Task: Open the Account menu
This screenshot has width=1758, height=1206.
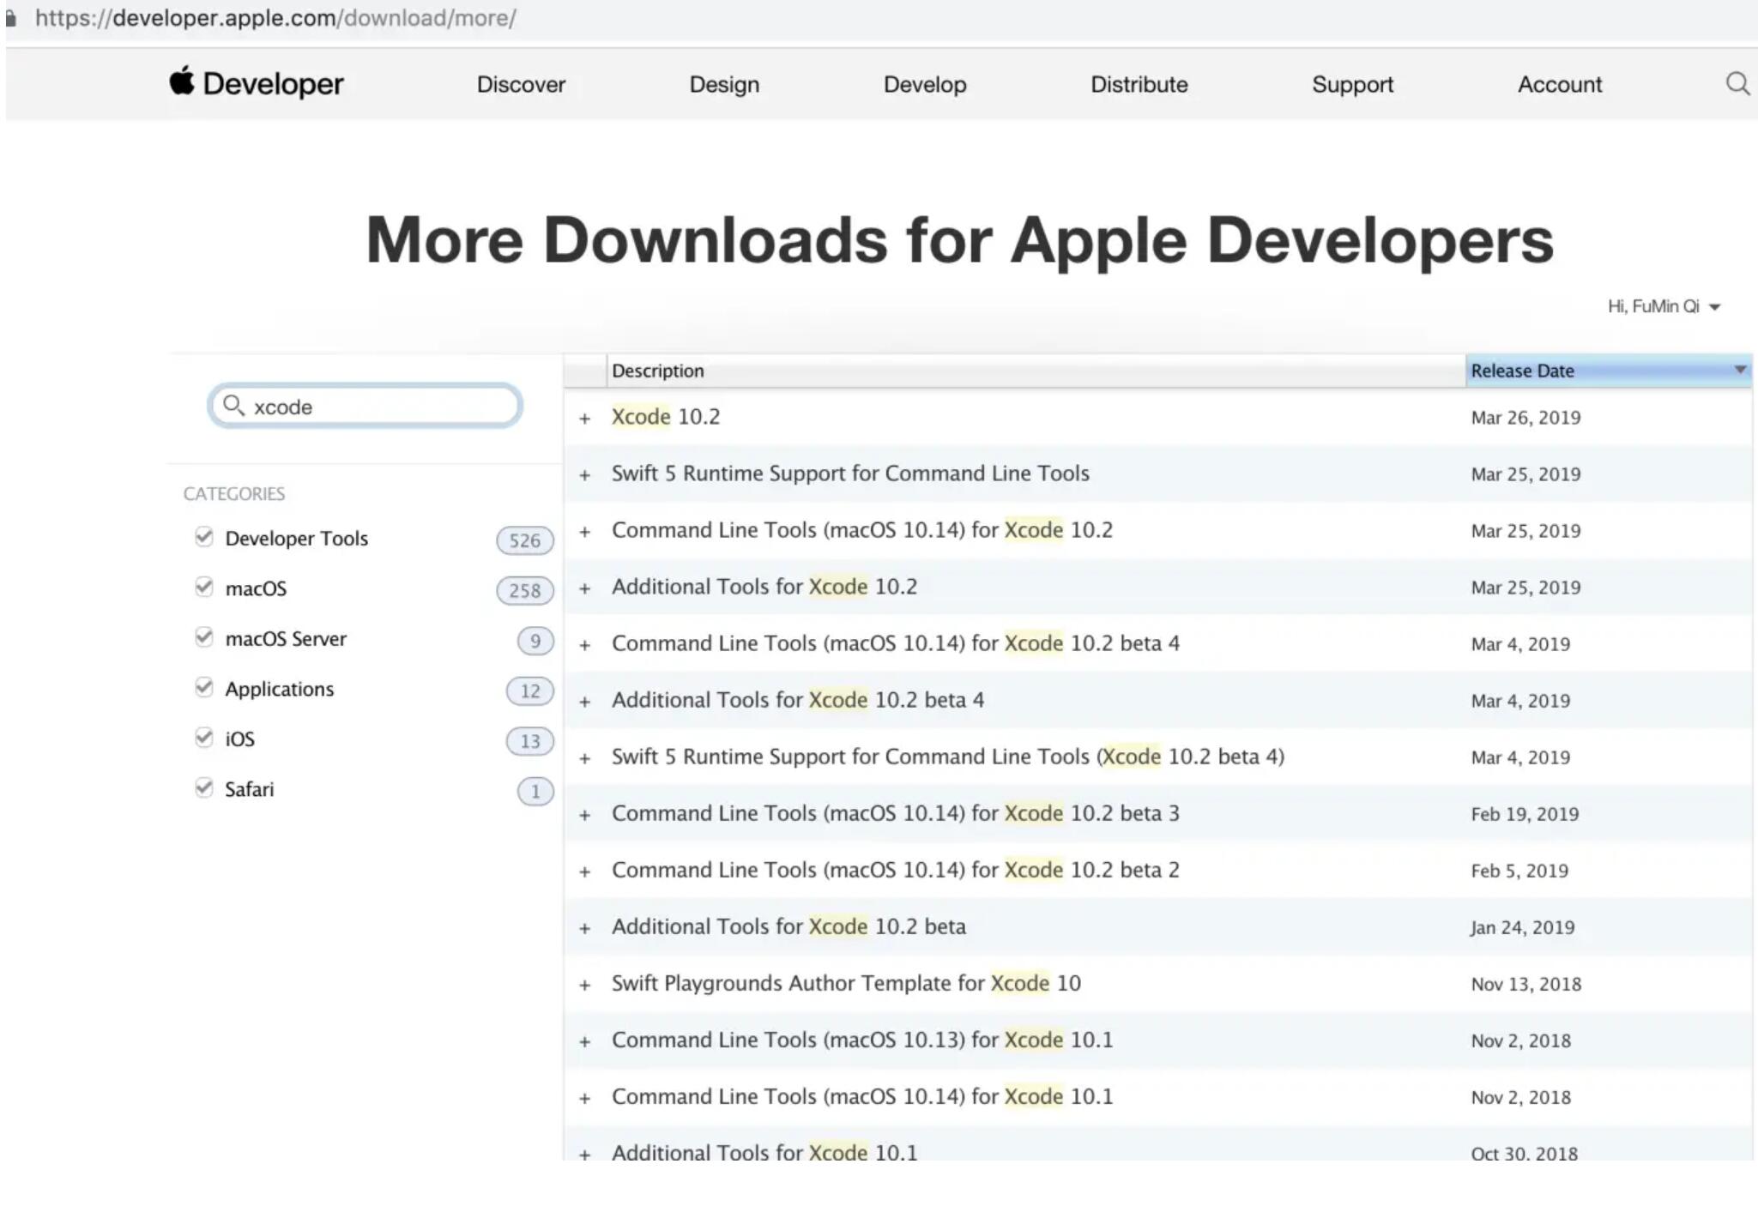Action: [1559, 84]
